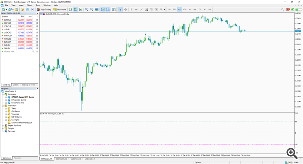Image resolution: width=303 pixels, height=164 pixels.
Task: Collapse the Accounts tree node
Action: coord(3,94)
